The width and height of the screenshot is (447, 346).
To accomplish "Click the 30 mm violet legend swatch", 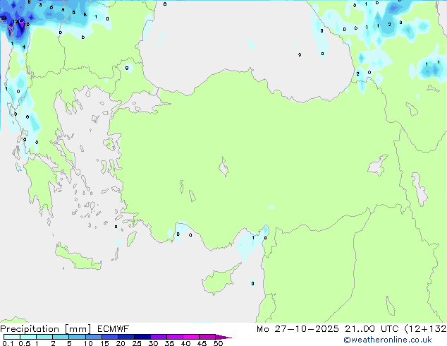I will pyautogui.click(x=158, y=337).
